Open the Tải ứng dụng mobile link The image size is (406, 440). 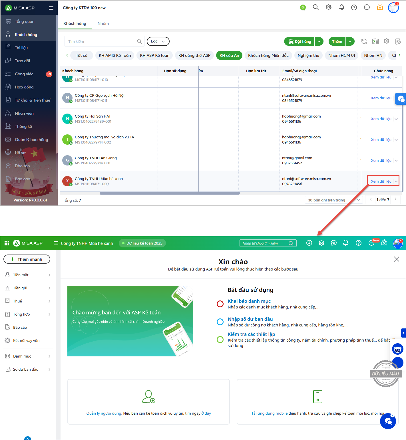tap(269, 413)
